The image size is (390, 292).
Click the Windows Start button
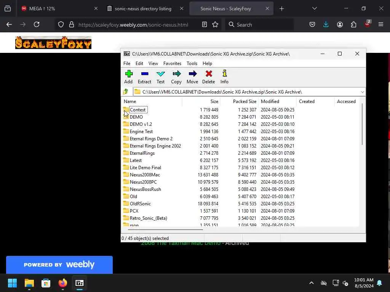coord(12,283)
